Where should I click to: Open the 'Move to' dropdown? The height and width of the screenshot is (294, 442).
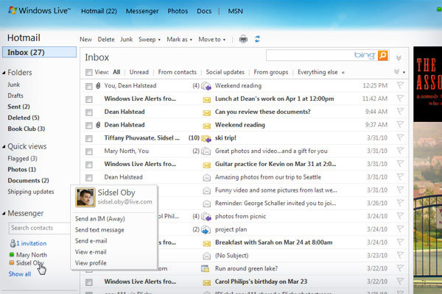(211, 39)
